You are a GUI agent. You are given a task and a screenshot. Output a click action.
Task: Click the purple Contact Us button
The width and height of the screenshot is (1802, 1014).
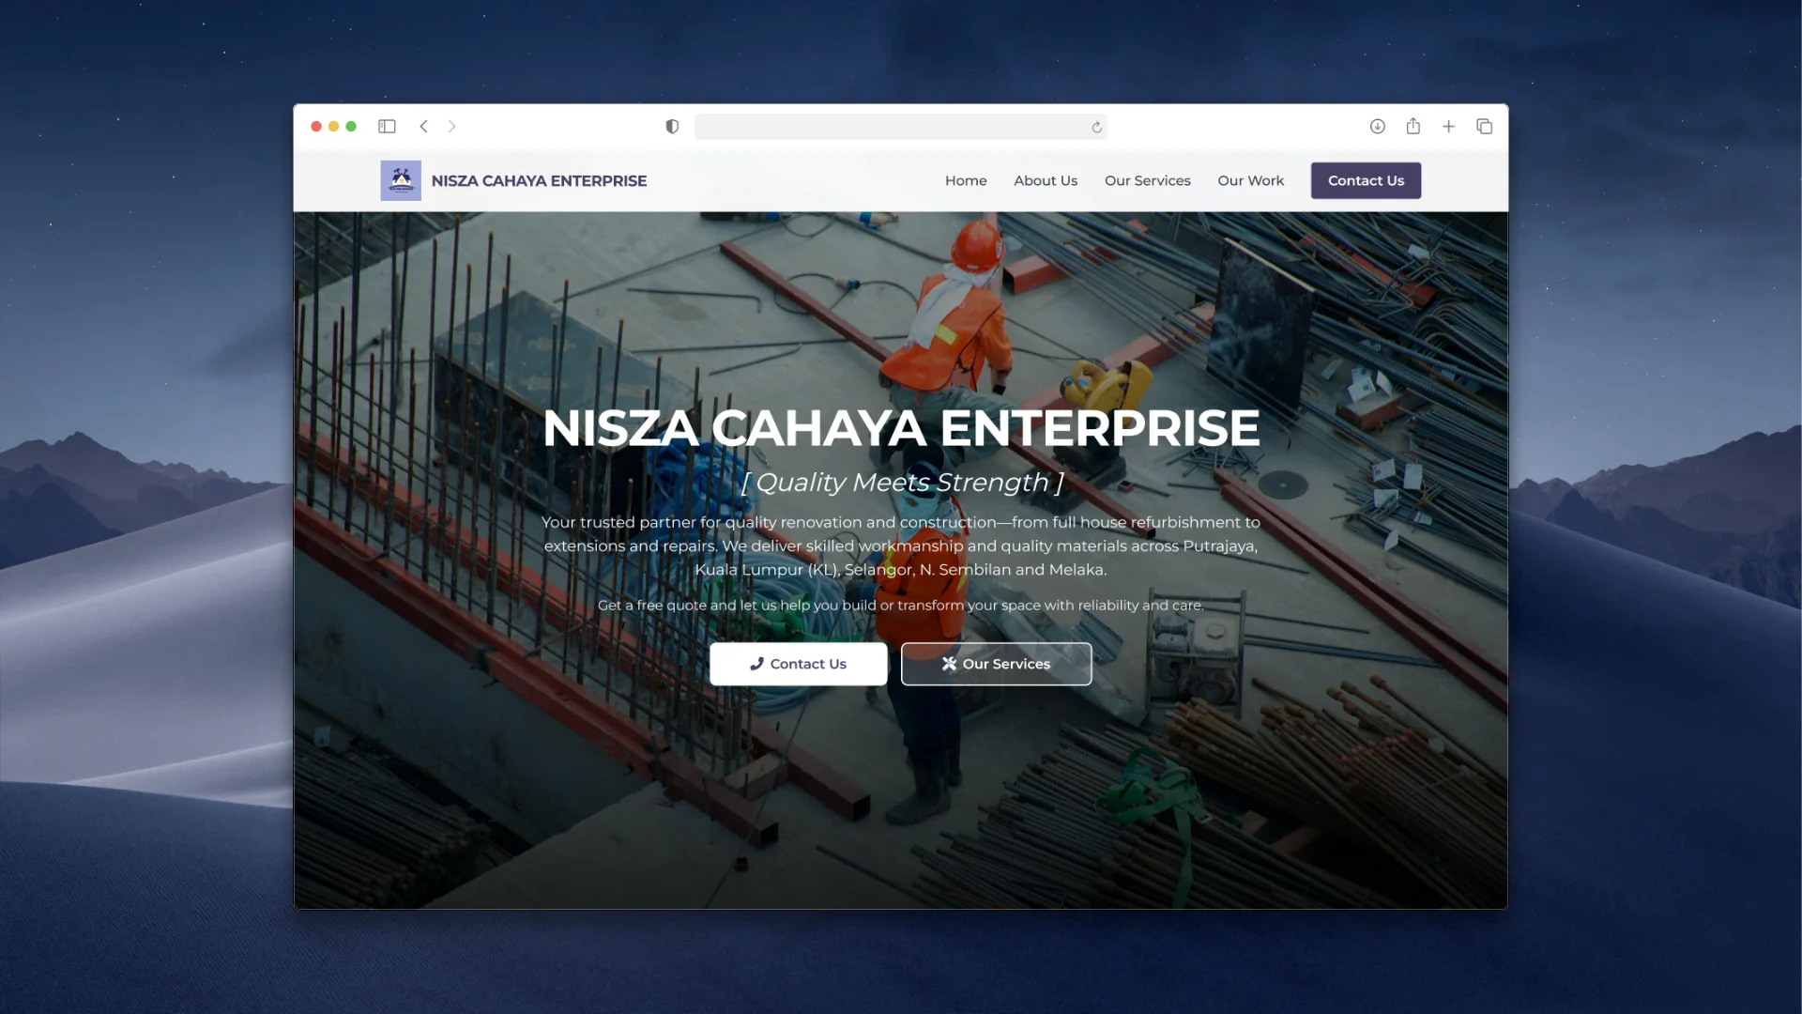[1366, 180]
